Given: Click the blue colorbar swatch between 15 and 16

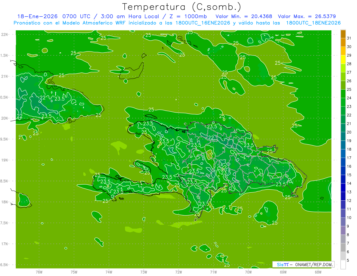Looking at the screenshot, I should (x=343, y=171).
